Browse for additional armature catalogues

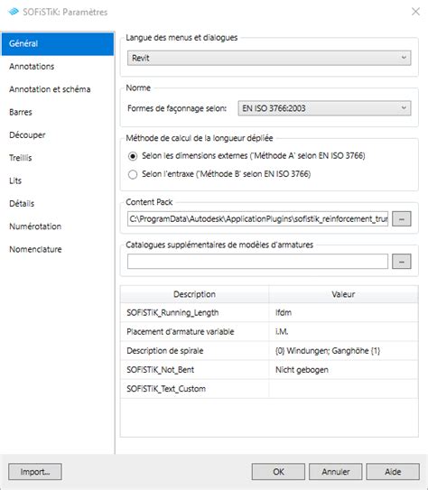click(x=402, y=262)
